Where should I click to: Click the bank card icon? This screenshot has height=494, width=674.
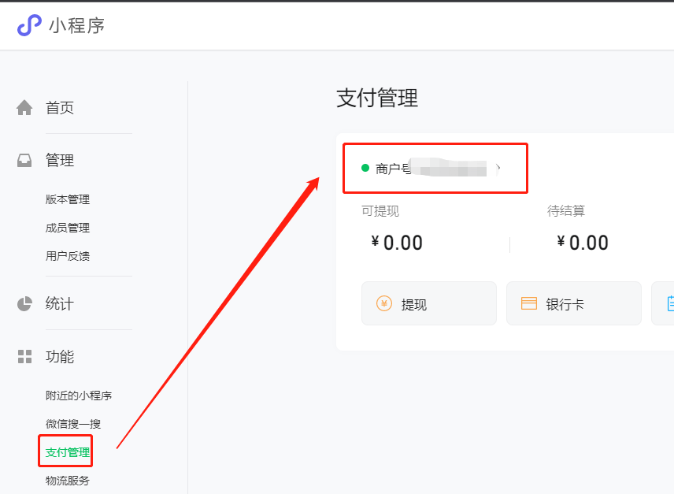point(529,304)
